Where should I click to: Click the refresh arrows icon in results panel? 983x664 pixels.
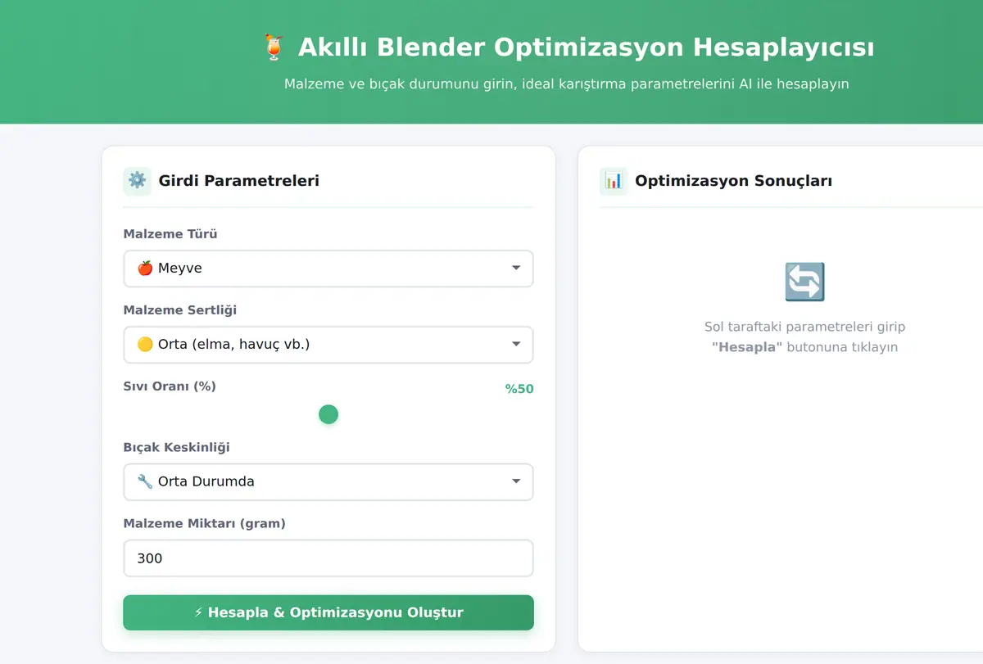pos(804,282)
